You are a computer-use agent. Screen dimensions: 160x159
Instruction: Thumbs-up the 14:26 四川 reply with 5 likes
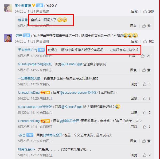[x=145, y=84]
